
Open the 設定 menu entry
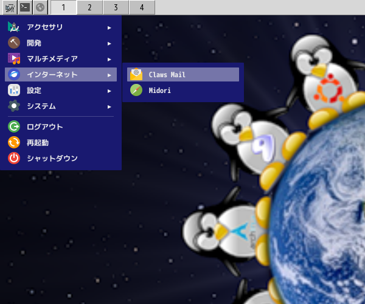[61, 90]
